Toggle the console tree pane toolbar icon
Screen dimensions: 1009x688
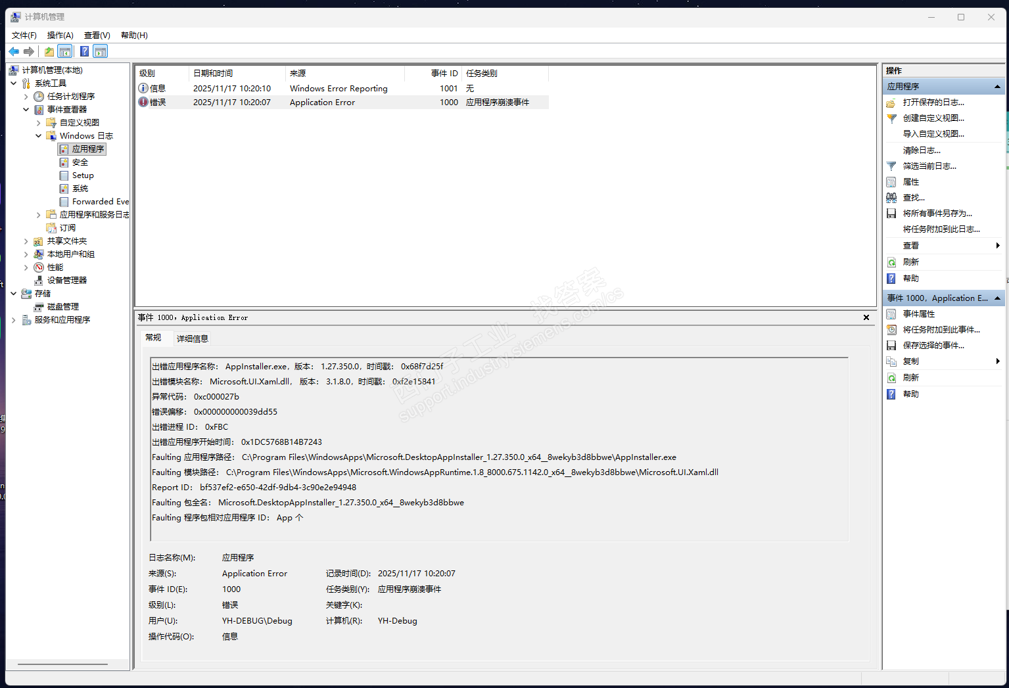point(65,51)
